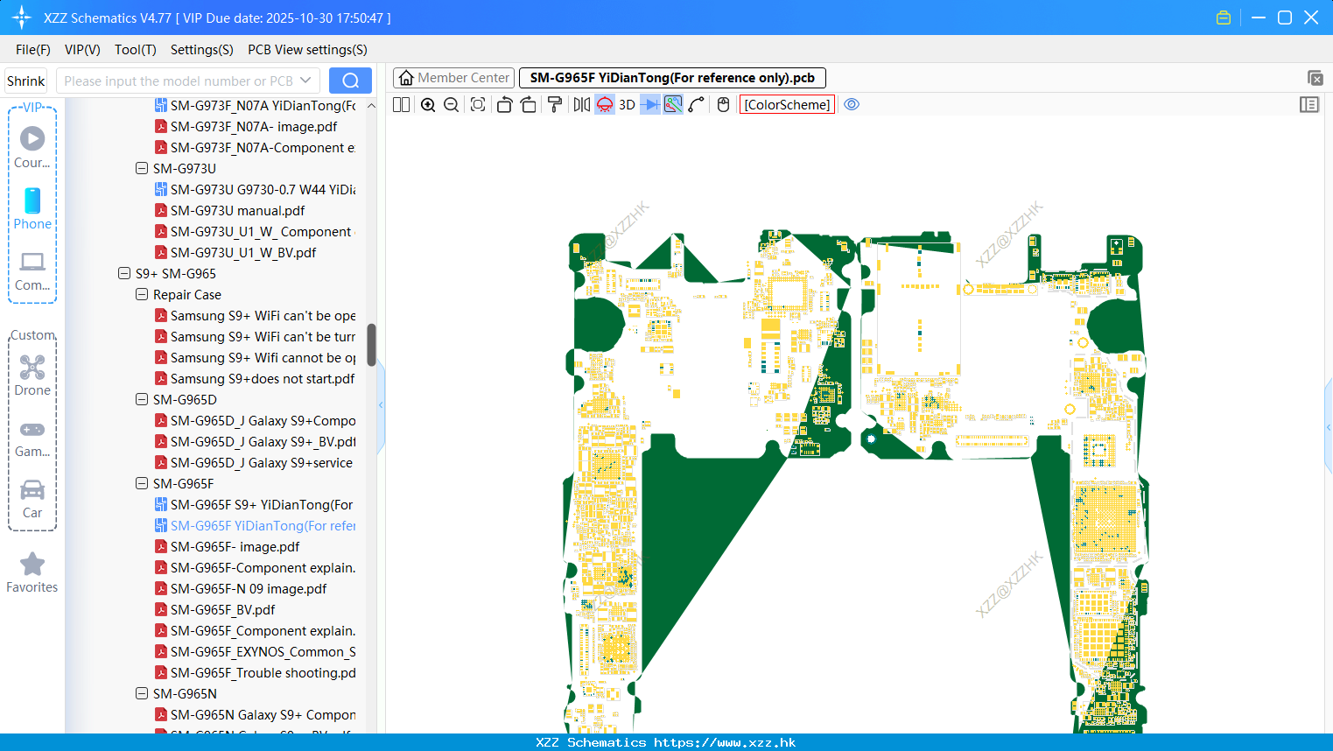
Task: Collapse left panel with splitter arrow
Action: coord(381,404)
